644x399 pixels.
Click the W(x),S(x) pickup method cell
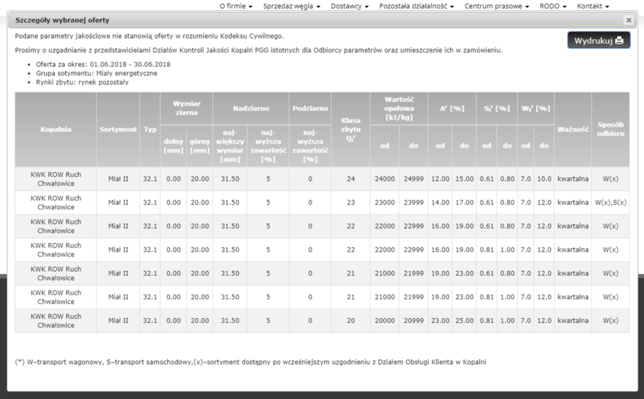click(x=610, y=203)
